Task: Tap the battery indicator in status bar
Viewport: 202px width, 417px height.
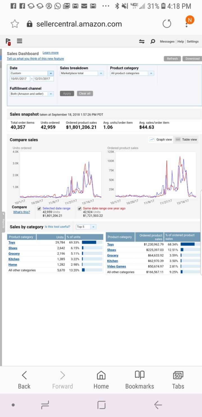Action: tap(163, 6)
